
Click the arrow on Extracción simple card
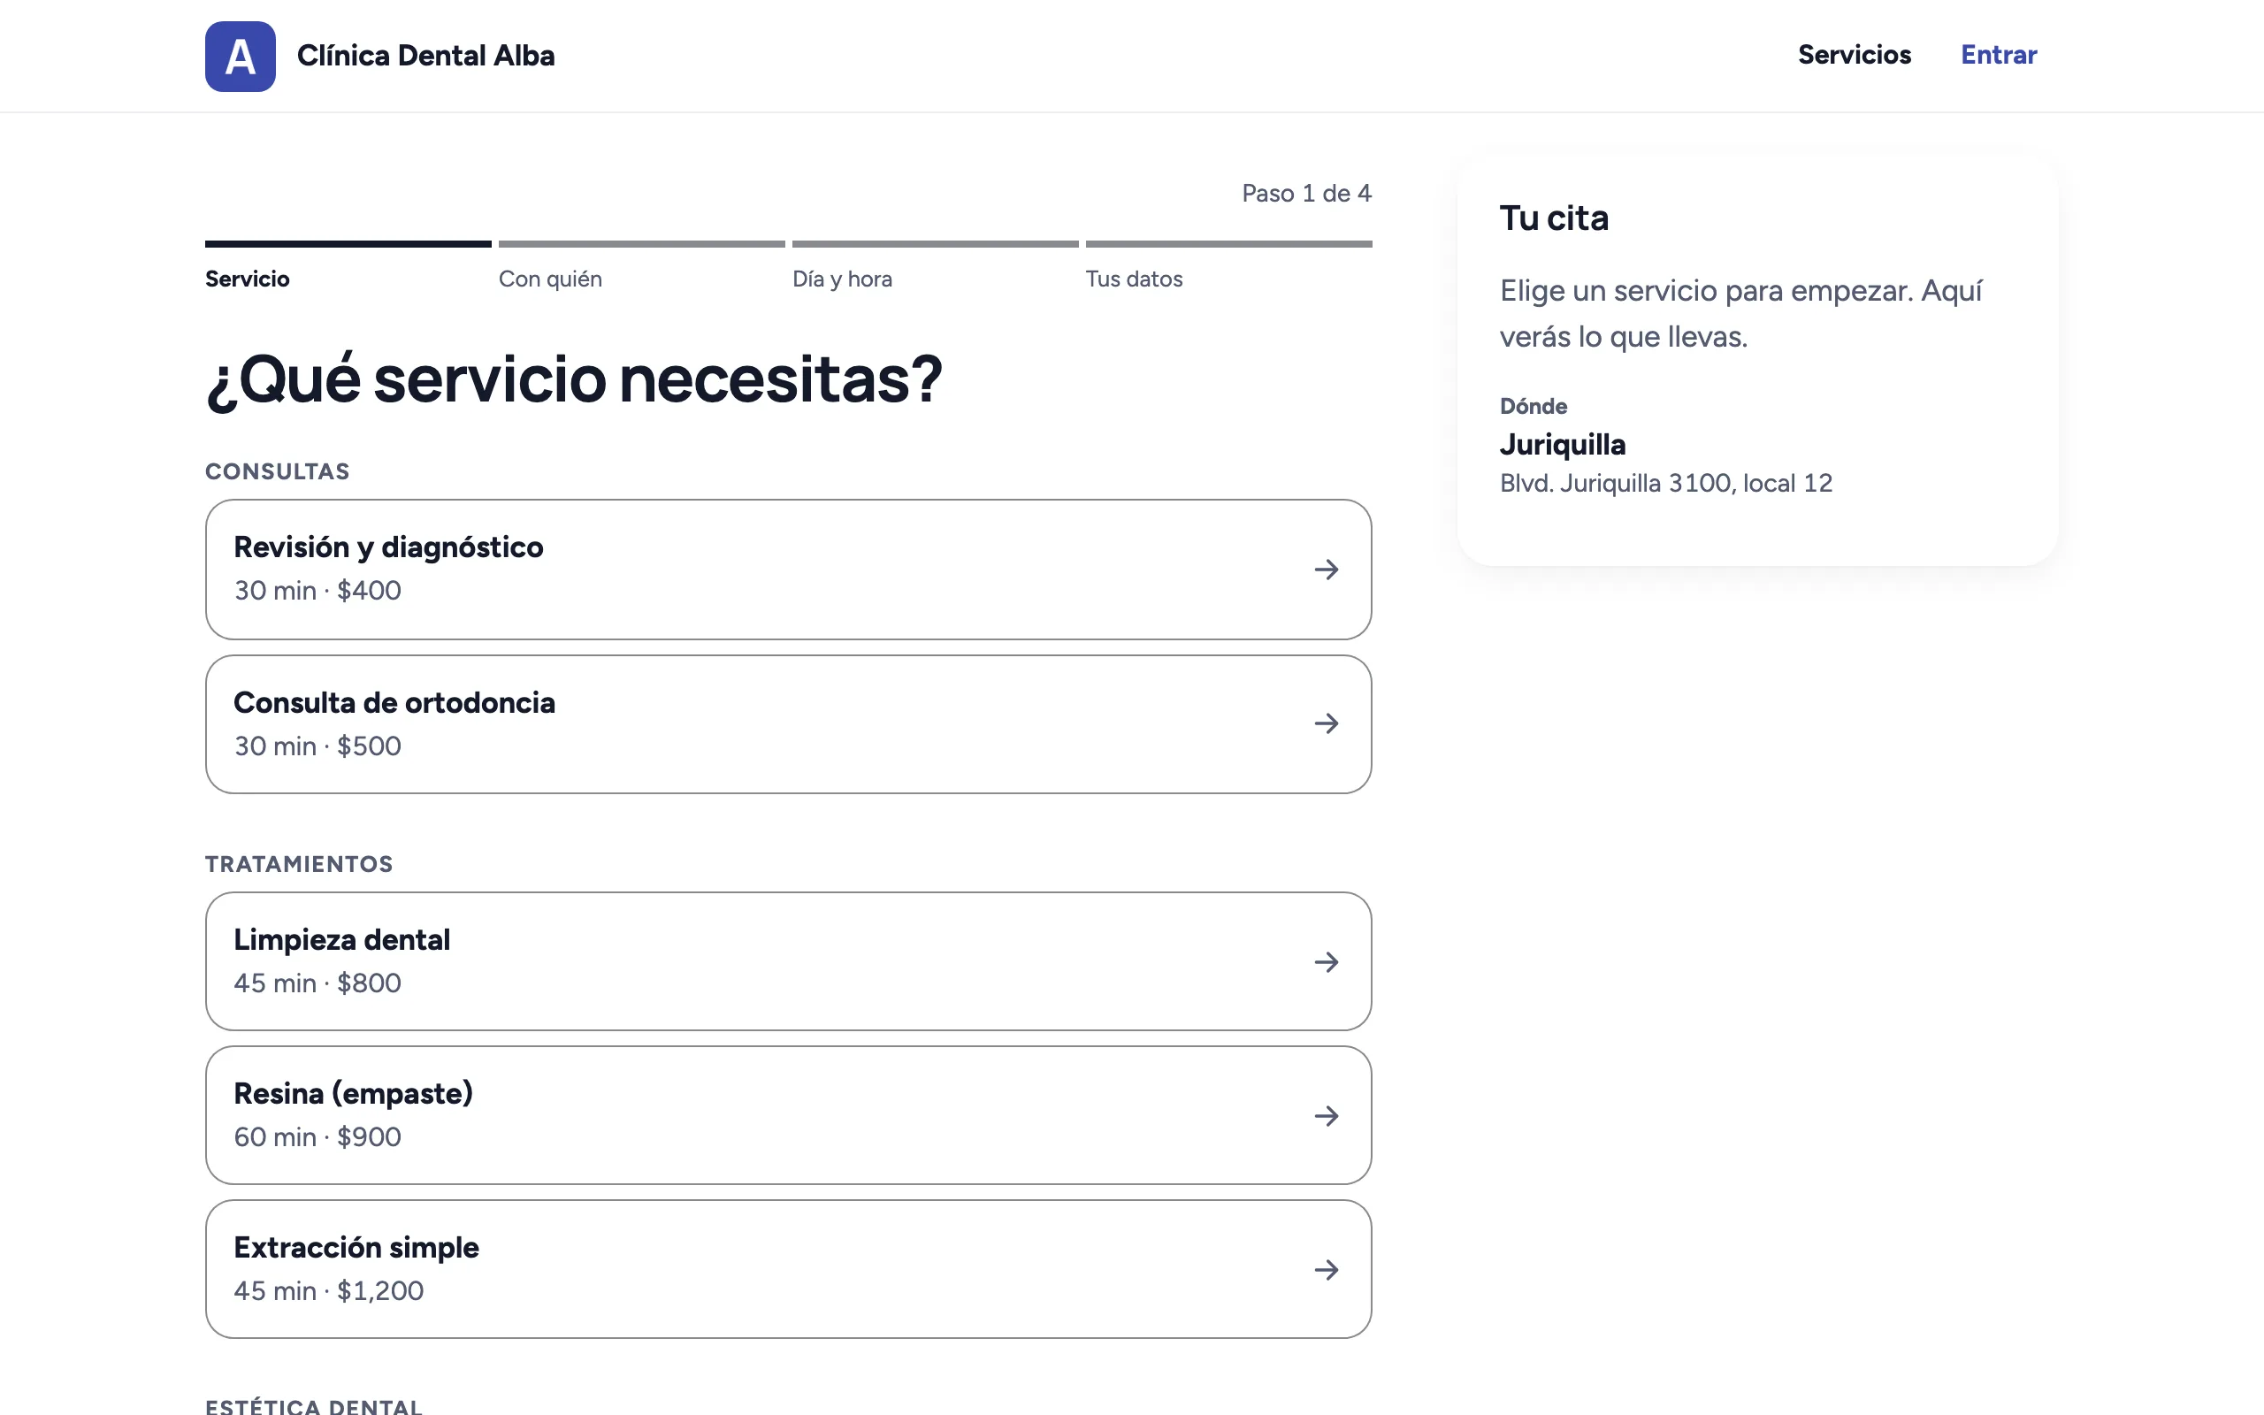point(1326,1270)
